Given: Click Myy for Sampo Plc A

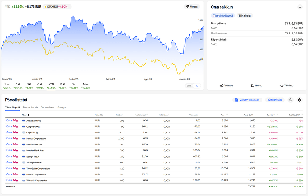Looking at the screenshot, I should 16,157.
